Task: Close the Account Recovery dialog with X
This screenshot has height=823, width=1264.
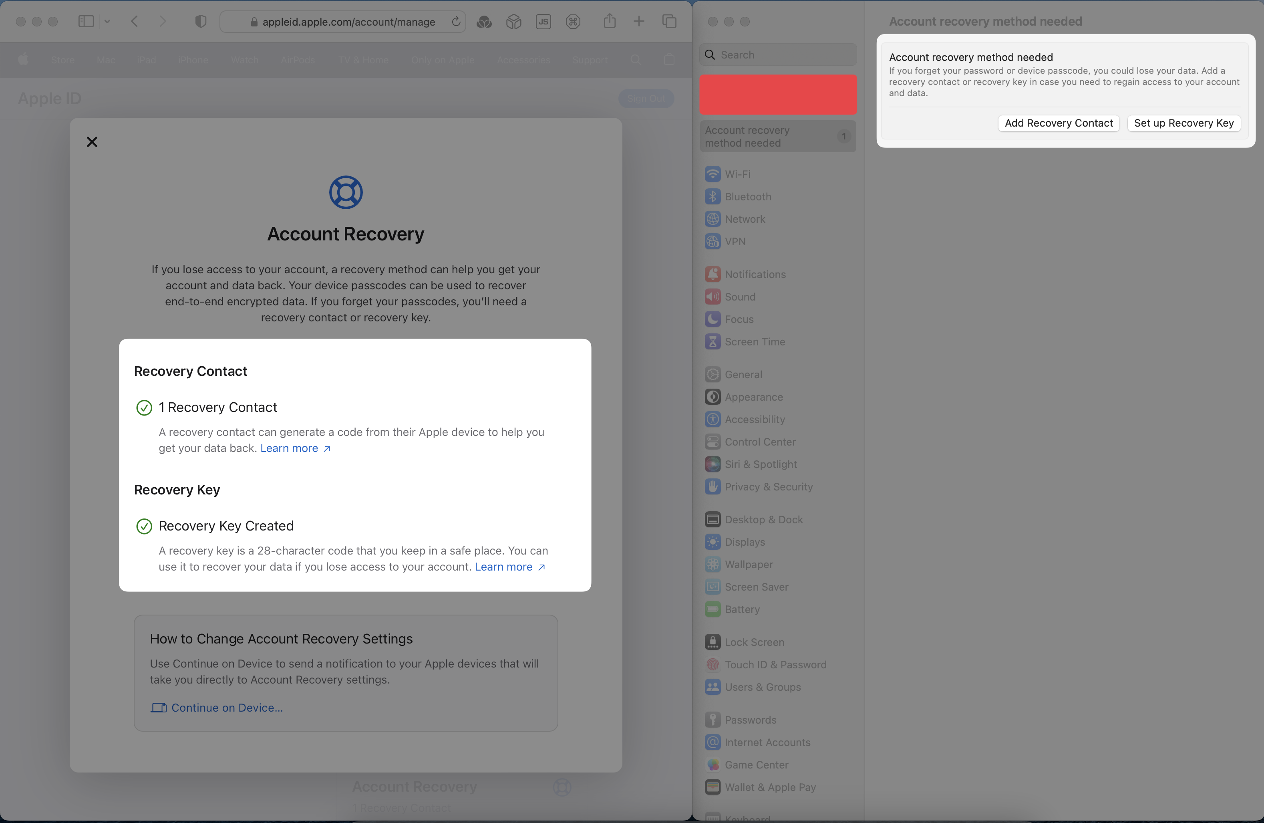Action: pyautogui.click(x=92, y=142)
